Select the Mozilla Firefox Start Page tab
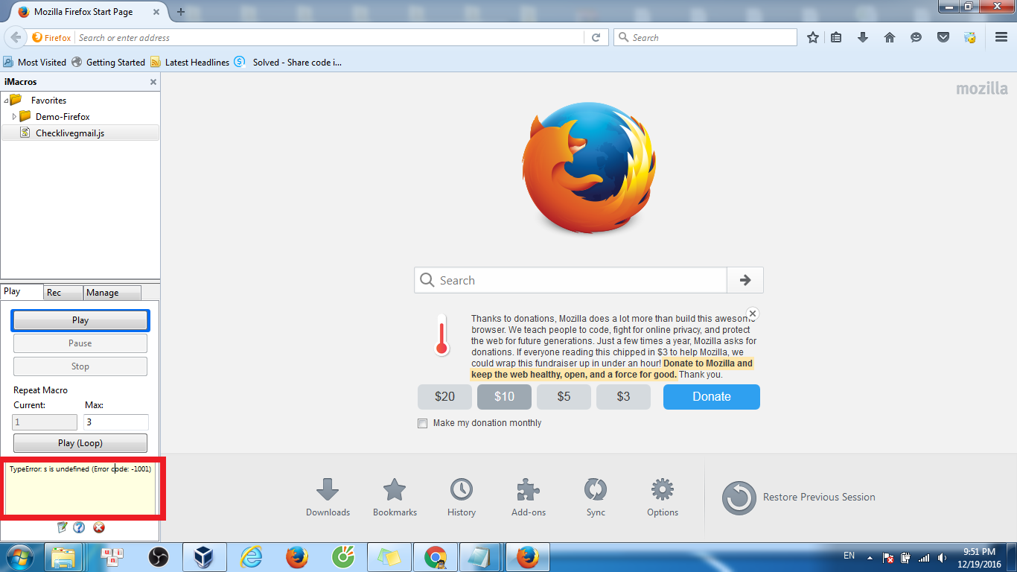The height and width of the screenshot is (572, 1017). pos(86,12)
